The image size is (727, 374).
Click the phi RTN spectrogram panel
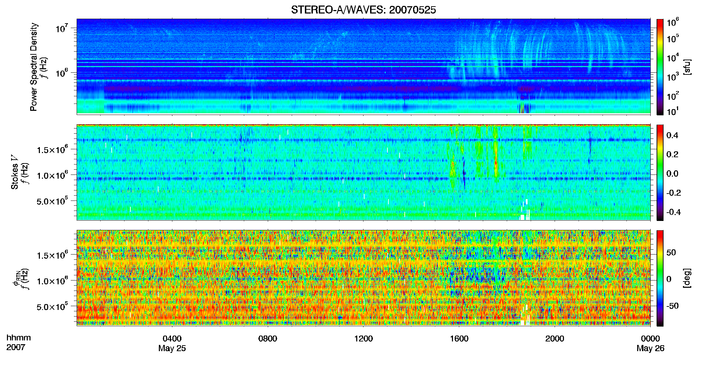pyautogui.click(x=363, y=278)
